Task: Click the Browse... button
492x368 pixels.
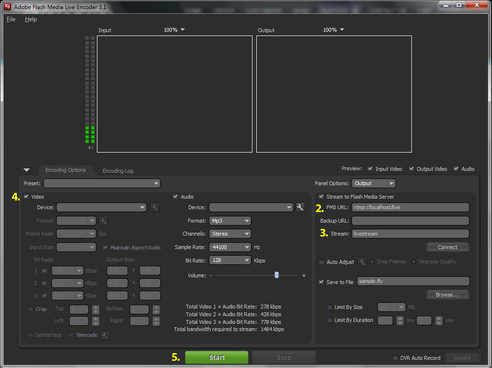Action: tap(447, 295)
